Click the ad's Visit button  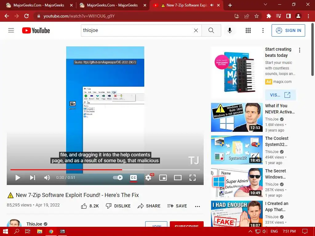pos(281,95)
